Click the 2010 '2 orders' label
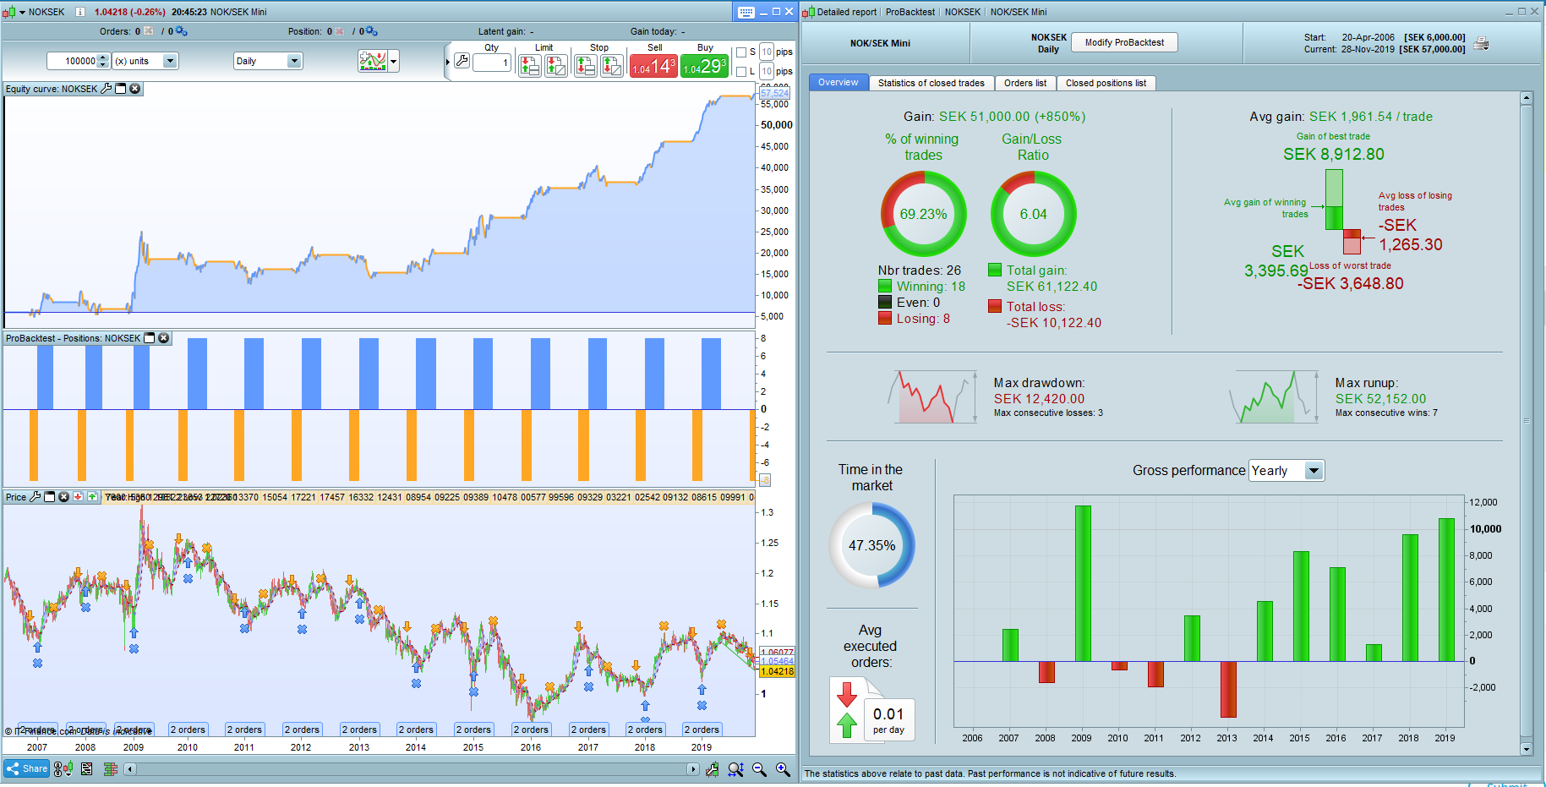 click(188, 730)
